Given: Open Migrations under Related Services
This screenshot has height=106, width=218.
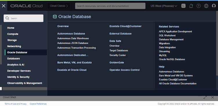Looking at the screenshot, I should (164, 43).
